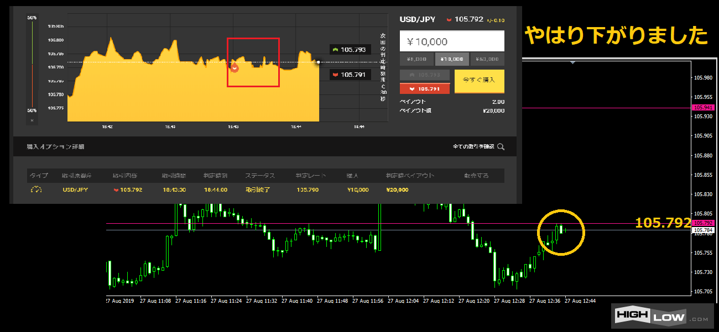
Task: Click the green up-arrow 105.793 chart label
Action: [x=347, y=50]
